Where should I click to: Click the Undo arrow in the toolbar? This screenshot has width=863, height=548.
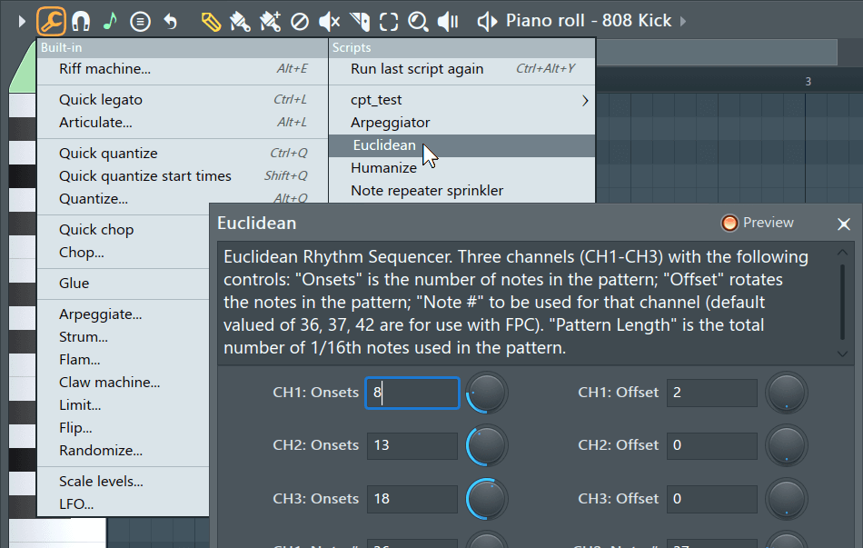(170, 20)
